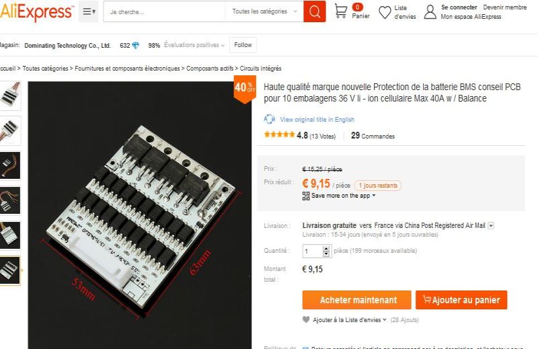
Task: Follow the Dominating Technology store
Action: 243,45
